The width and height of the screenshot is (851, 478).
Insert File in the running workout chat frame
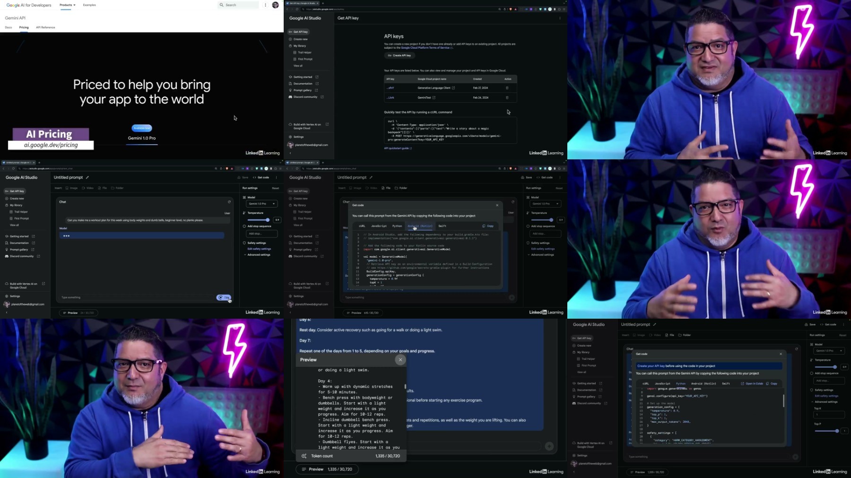coord(103,188)
